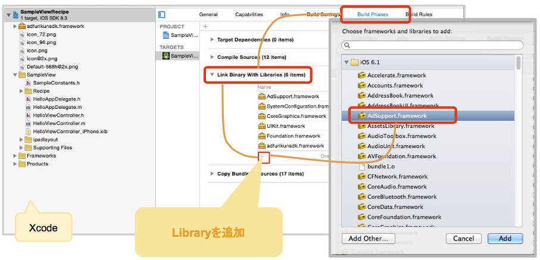Click SampleVi... target icon under TARGETS
Image resolution: width=540 pixels, height=260 pixels.
(166, 56)
